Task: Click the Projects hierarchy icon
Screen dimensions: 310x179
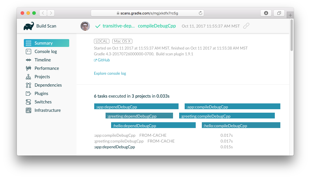Action: click(x=28, y=76)
